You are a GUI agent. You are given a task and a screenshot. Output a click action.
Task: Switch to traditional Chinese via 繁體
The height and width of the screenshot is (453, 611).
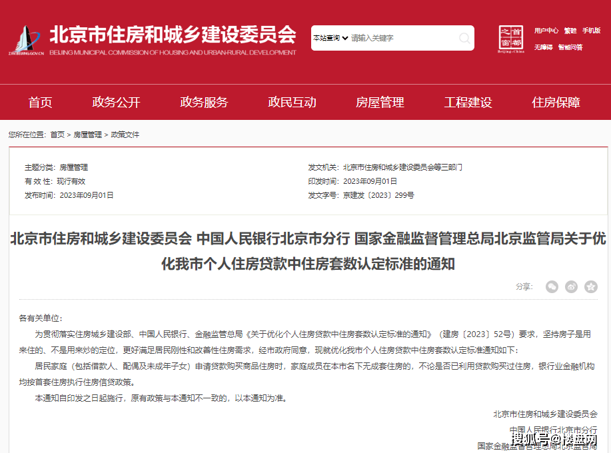tap(570, 31)
